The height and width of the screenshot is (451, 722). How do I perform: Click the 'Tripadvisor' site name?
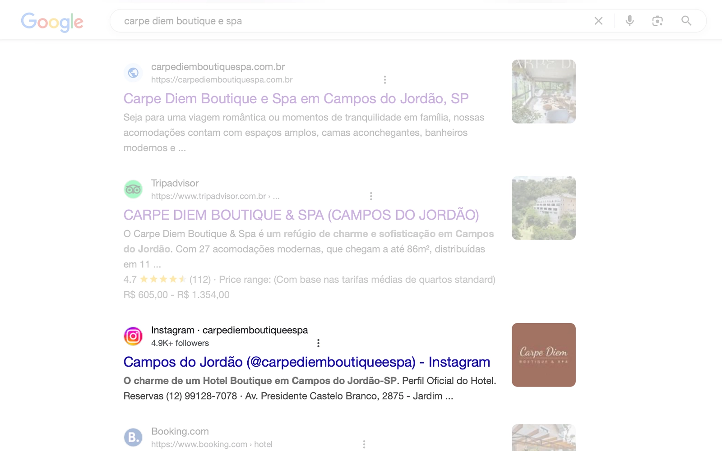(x=175, y=183)
